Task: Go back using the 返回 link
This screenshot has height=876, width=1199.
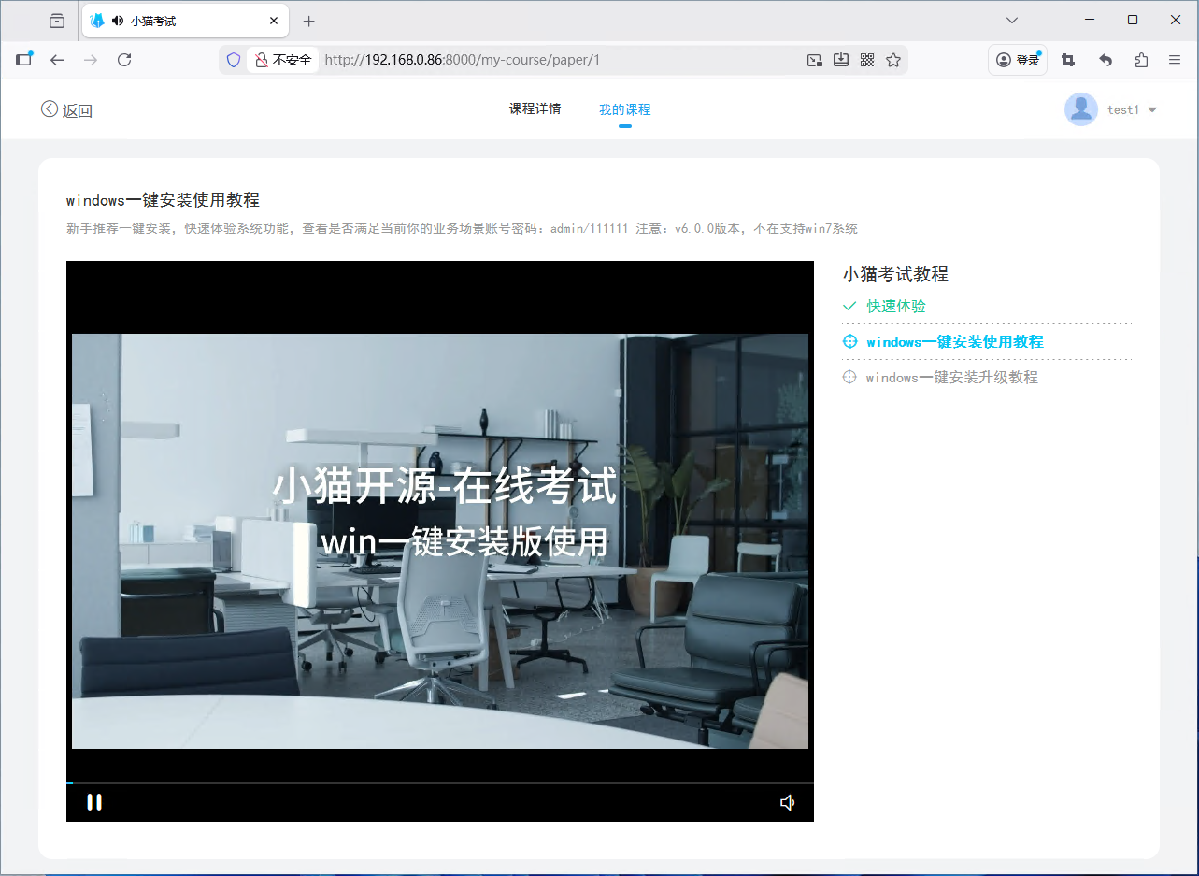Action: tap(67, 110)
